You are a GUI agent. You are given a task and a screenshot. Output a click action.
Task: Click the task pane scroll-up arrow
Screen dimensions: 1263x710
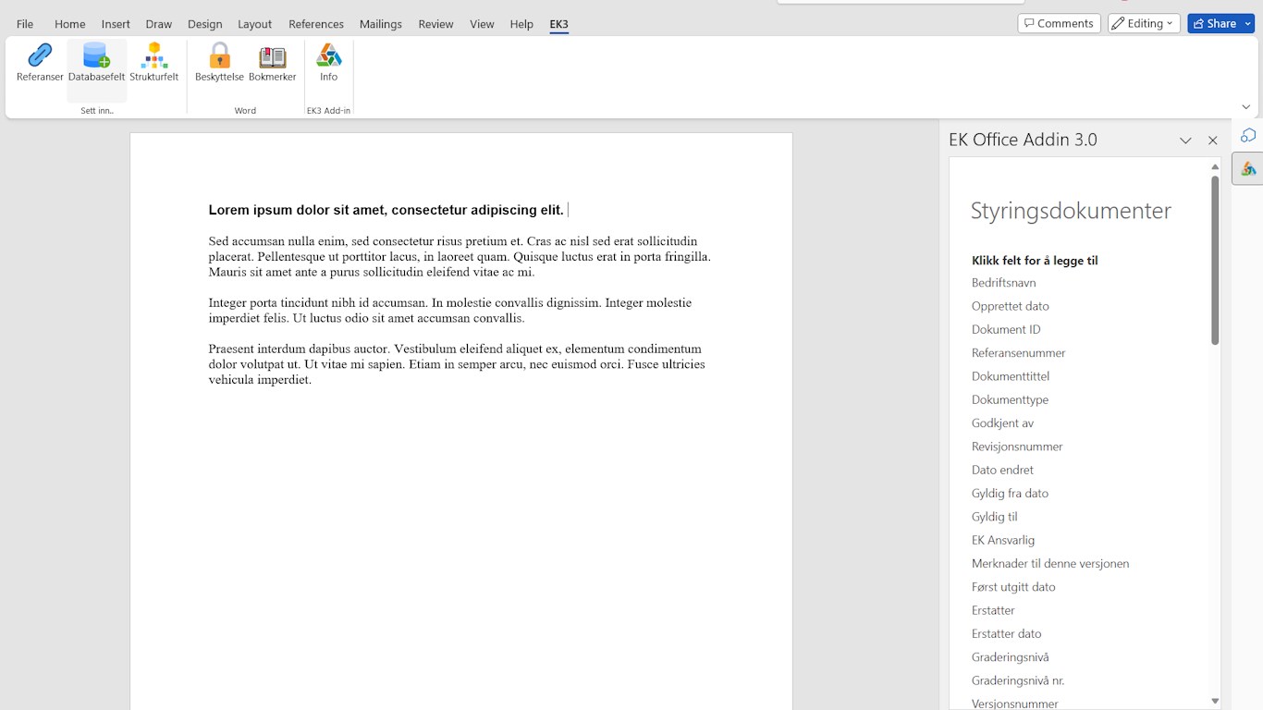pyautogui.click(x=1215, y=166)
